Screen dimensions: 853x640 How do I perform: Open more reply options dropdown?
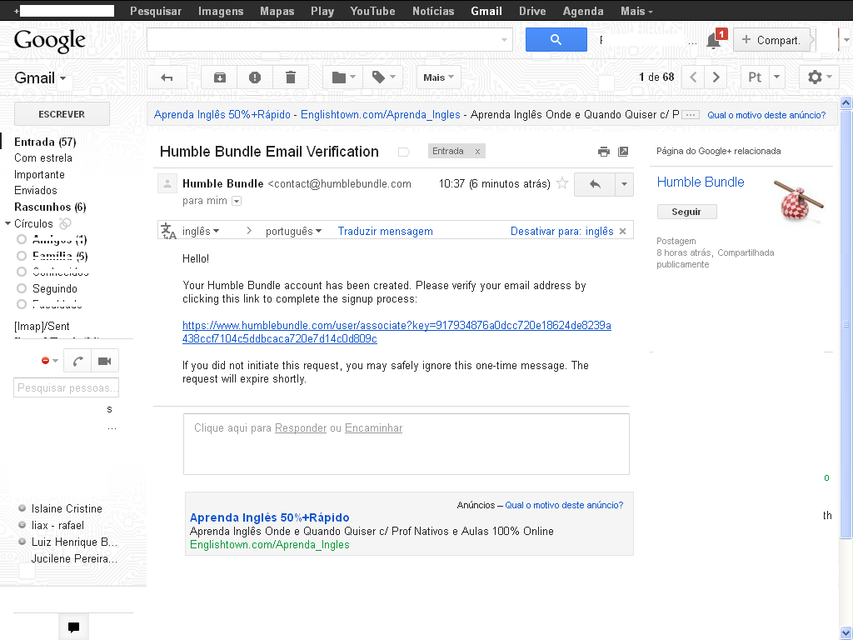[x=624, y=184]
